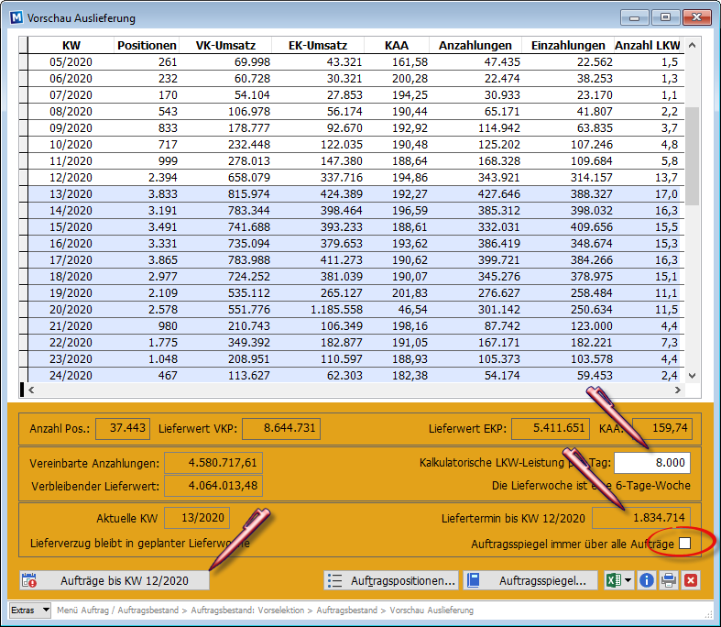721x627 pixels.
Task: Click the table scroll up arrow
Action: tap(692, 45)
